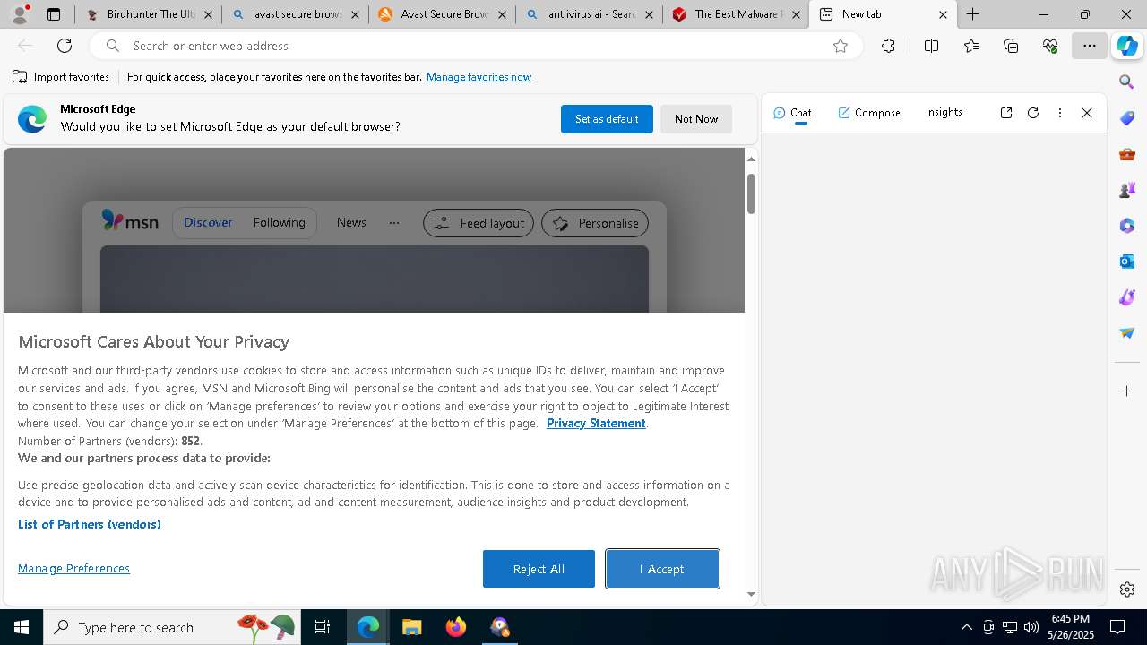Open the Collections icon
The image size is (1147, 645).
point(1011,46)
